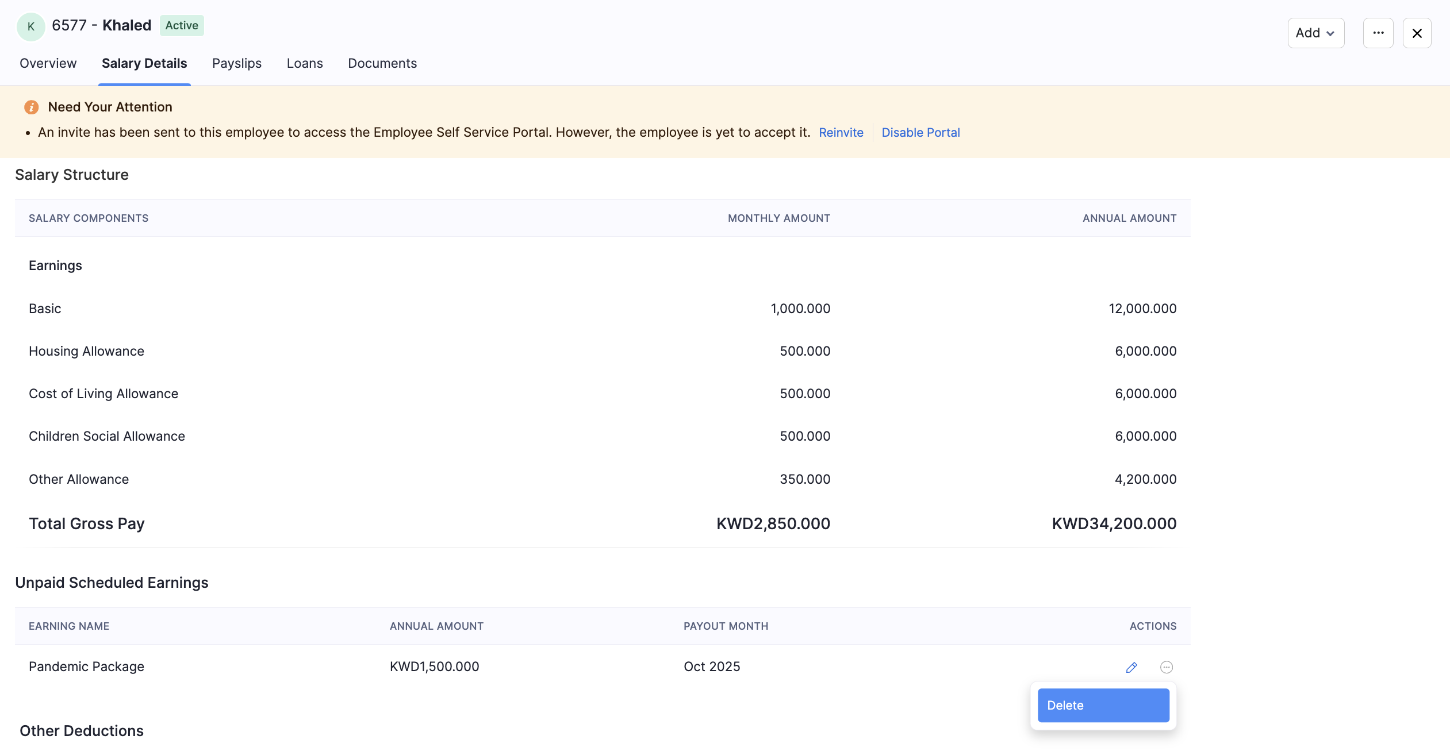Viewport: 1450px width, 755px height.
Task: Click the Housing Allowance row
Action: [86, 350]
